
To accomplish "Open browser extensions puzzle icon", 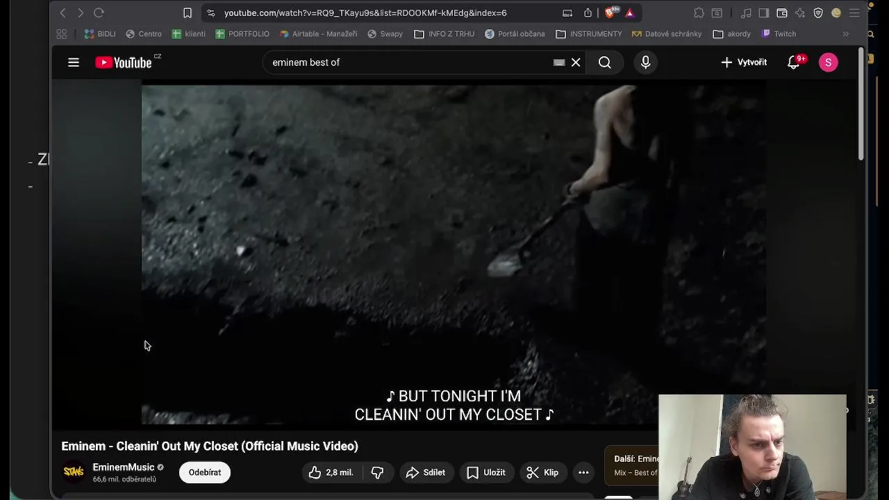I will 699,12.
